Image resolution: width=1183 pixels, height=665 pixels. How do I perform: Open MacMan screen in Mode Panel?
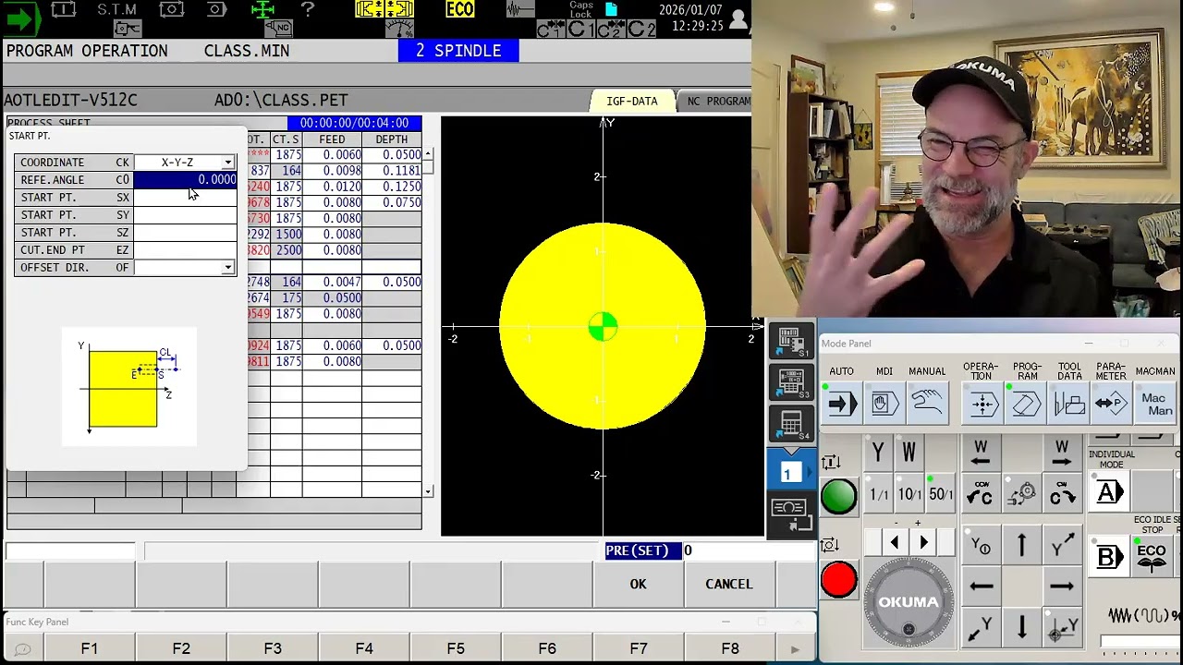[x=1155, y=404]
